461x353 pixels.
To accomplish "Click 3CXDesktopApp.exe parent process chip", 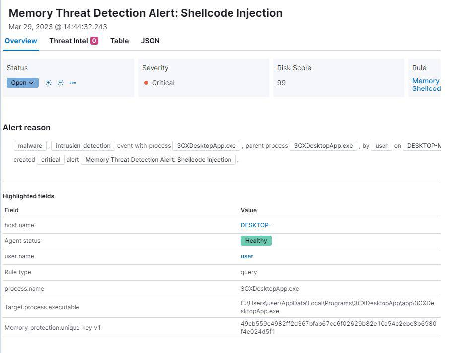I will 323,146.
